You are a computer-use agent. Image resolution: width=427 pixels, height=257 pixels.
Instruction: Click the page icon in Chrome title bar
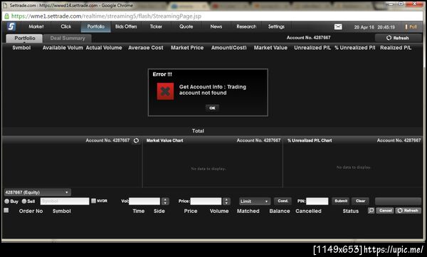click(5, 6)
